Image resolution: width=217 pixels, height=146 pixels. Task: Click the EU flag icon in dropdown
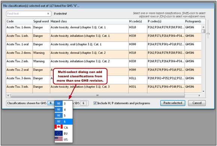[59, 133]
